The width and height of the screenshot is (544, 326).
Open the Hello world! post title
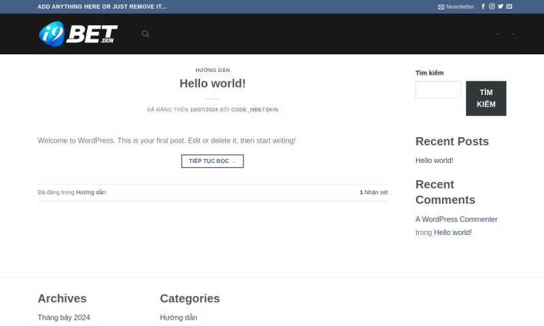[x=212, y=84]
